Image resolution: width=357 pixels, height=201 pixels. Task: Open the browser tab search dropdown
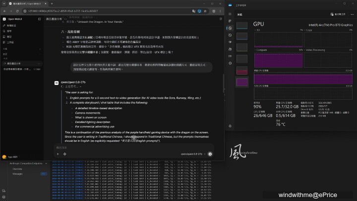(4, 3)
